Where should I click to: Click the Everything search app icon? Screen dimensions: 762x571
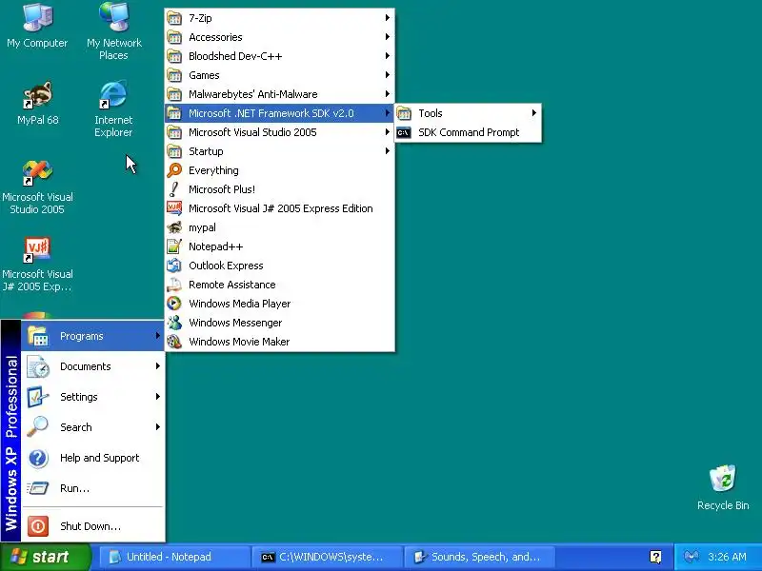174,170
